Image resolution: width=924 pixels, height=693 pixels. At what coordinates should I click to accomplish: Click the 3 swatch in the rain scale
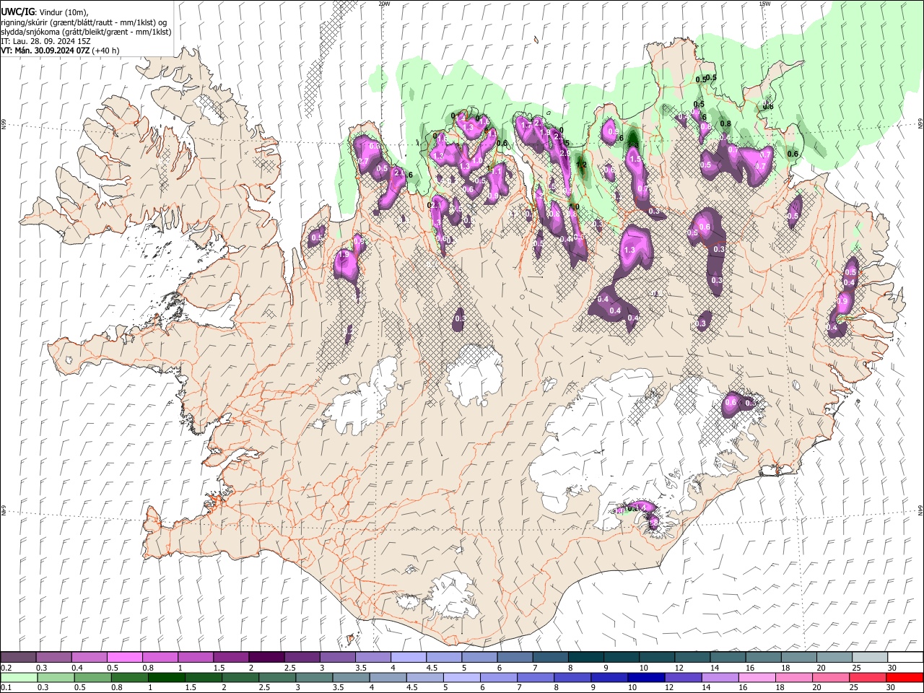314,677
